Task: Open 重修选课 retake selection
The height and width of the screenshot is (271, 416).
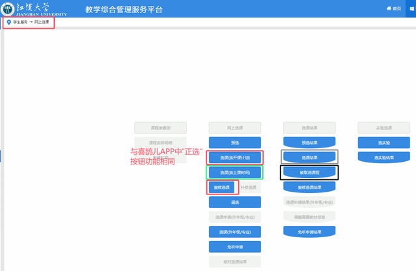Action: click(x=222, y=187)
